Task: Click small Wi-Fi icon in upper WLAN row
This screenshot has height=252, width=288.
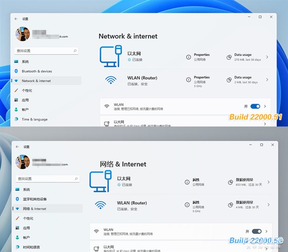Action: 107,106
